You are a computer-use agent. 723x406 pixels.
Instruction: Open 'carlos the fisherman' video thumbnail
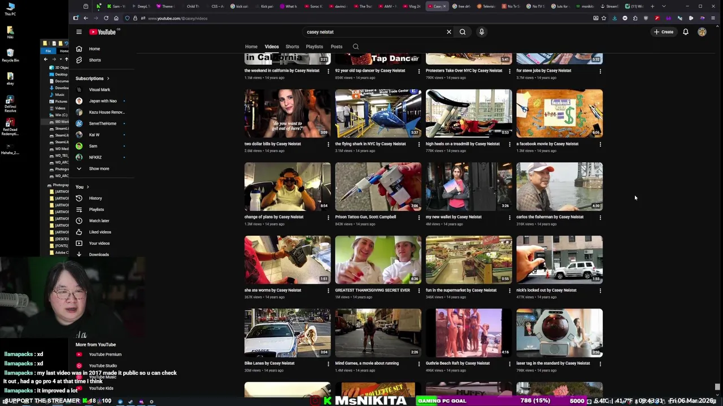pyautogui.click(x=559, y=187)
